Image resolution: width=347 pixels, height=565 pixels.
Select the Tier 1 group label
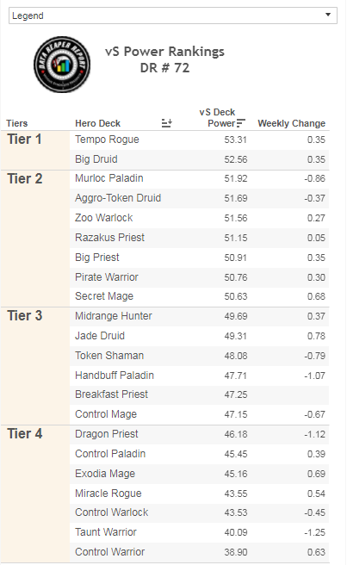(24, 140)
